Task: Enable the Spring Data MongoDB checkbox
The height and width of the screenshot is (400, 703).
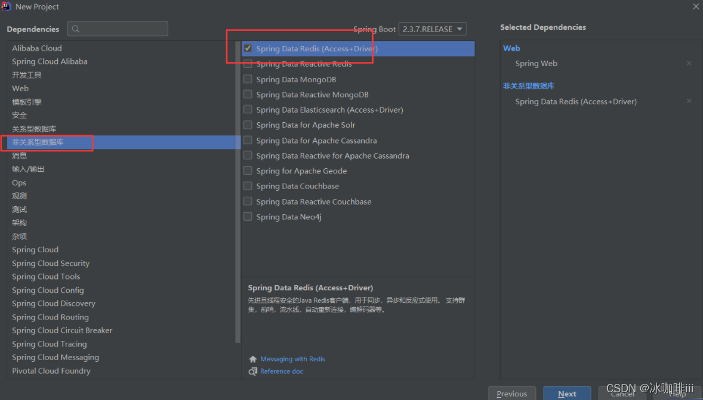Action: [248, 79]
